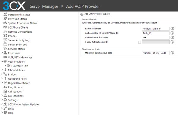Open Ring Groups in sidebar
Image resolution: width=178 pixels, height=115 pixels.
click(15, 87)
